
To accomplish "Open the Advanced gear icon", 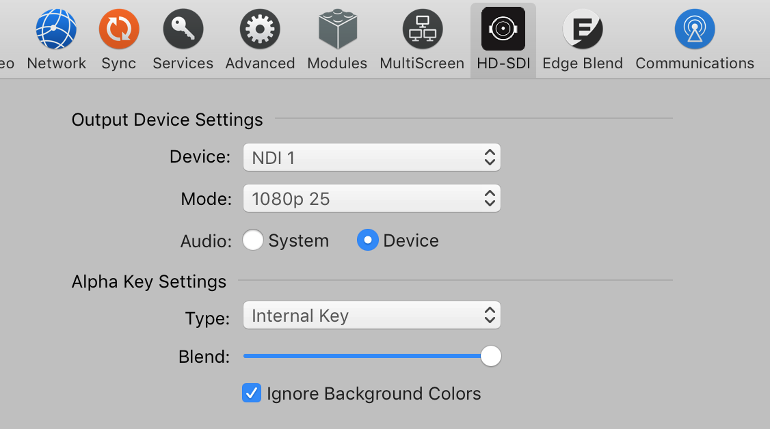I will (260, 29).
